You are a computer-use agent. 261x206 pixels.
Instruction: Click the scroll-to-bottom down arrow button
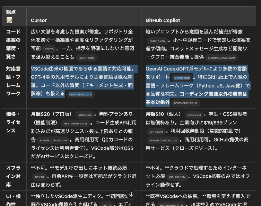click(x=131, y=194)
